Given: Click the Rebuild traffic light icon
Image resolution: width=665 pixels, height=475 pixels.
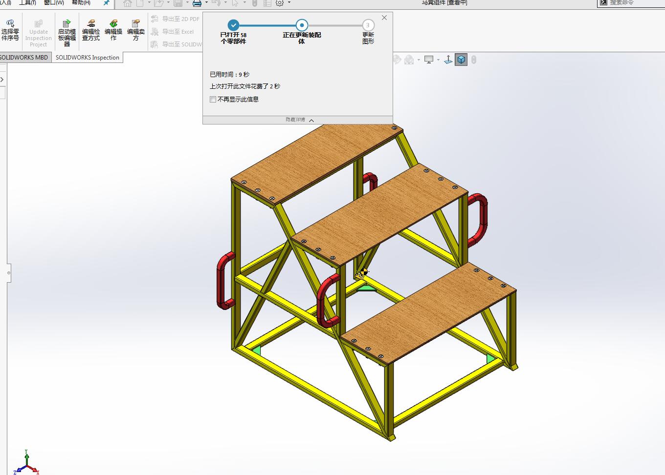Looking at the screenshot, I should [254, 3].
